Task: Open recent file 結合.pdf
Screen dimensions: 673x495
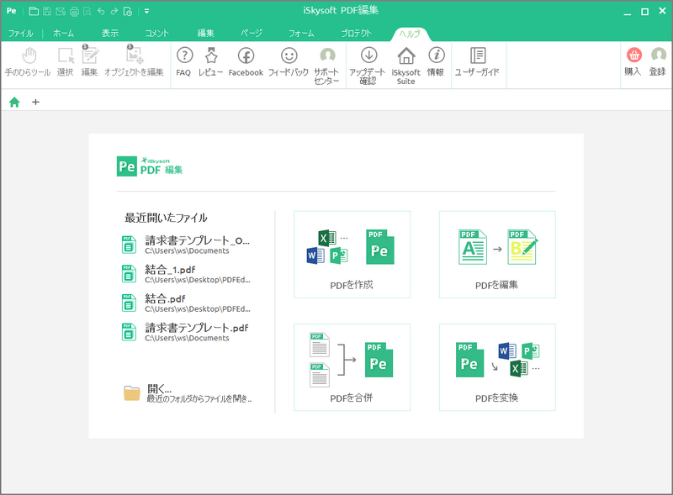Action: tap(186, 303)
